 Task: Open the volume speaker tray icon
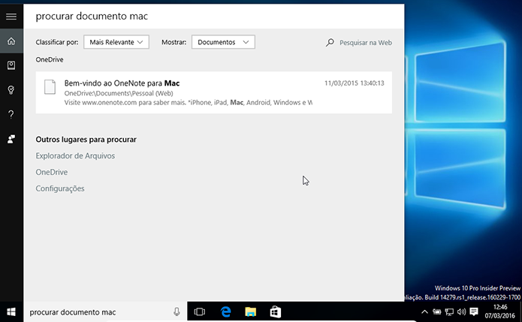pos(461,312)
